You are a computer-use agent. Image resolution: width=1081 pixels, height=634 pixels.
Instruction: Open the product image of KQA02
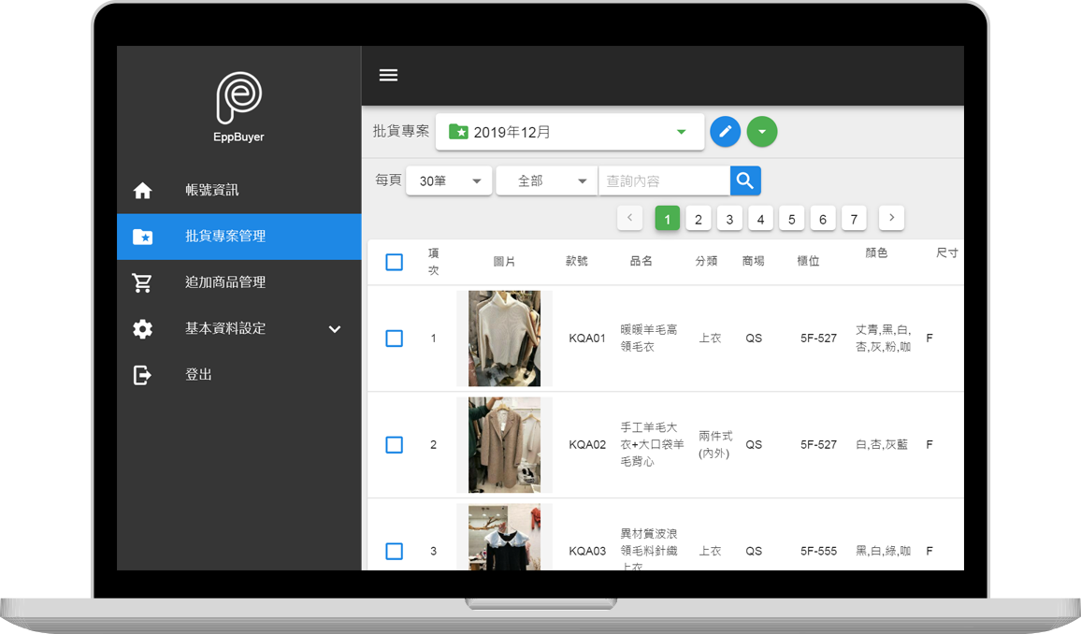(x=504, y=445)
